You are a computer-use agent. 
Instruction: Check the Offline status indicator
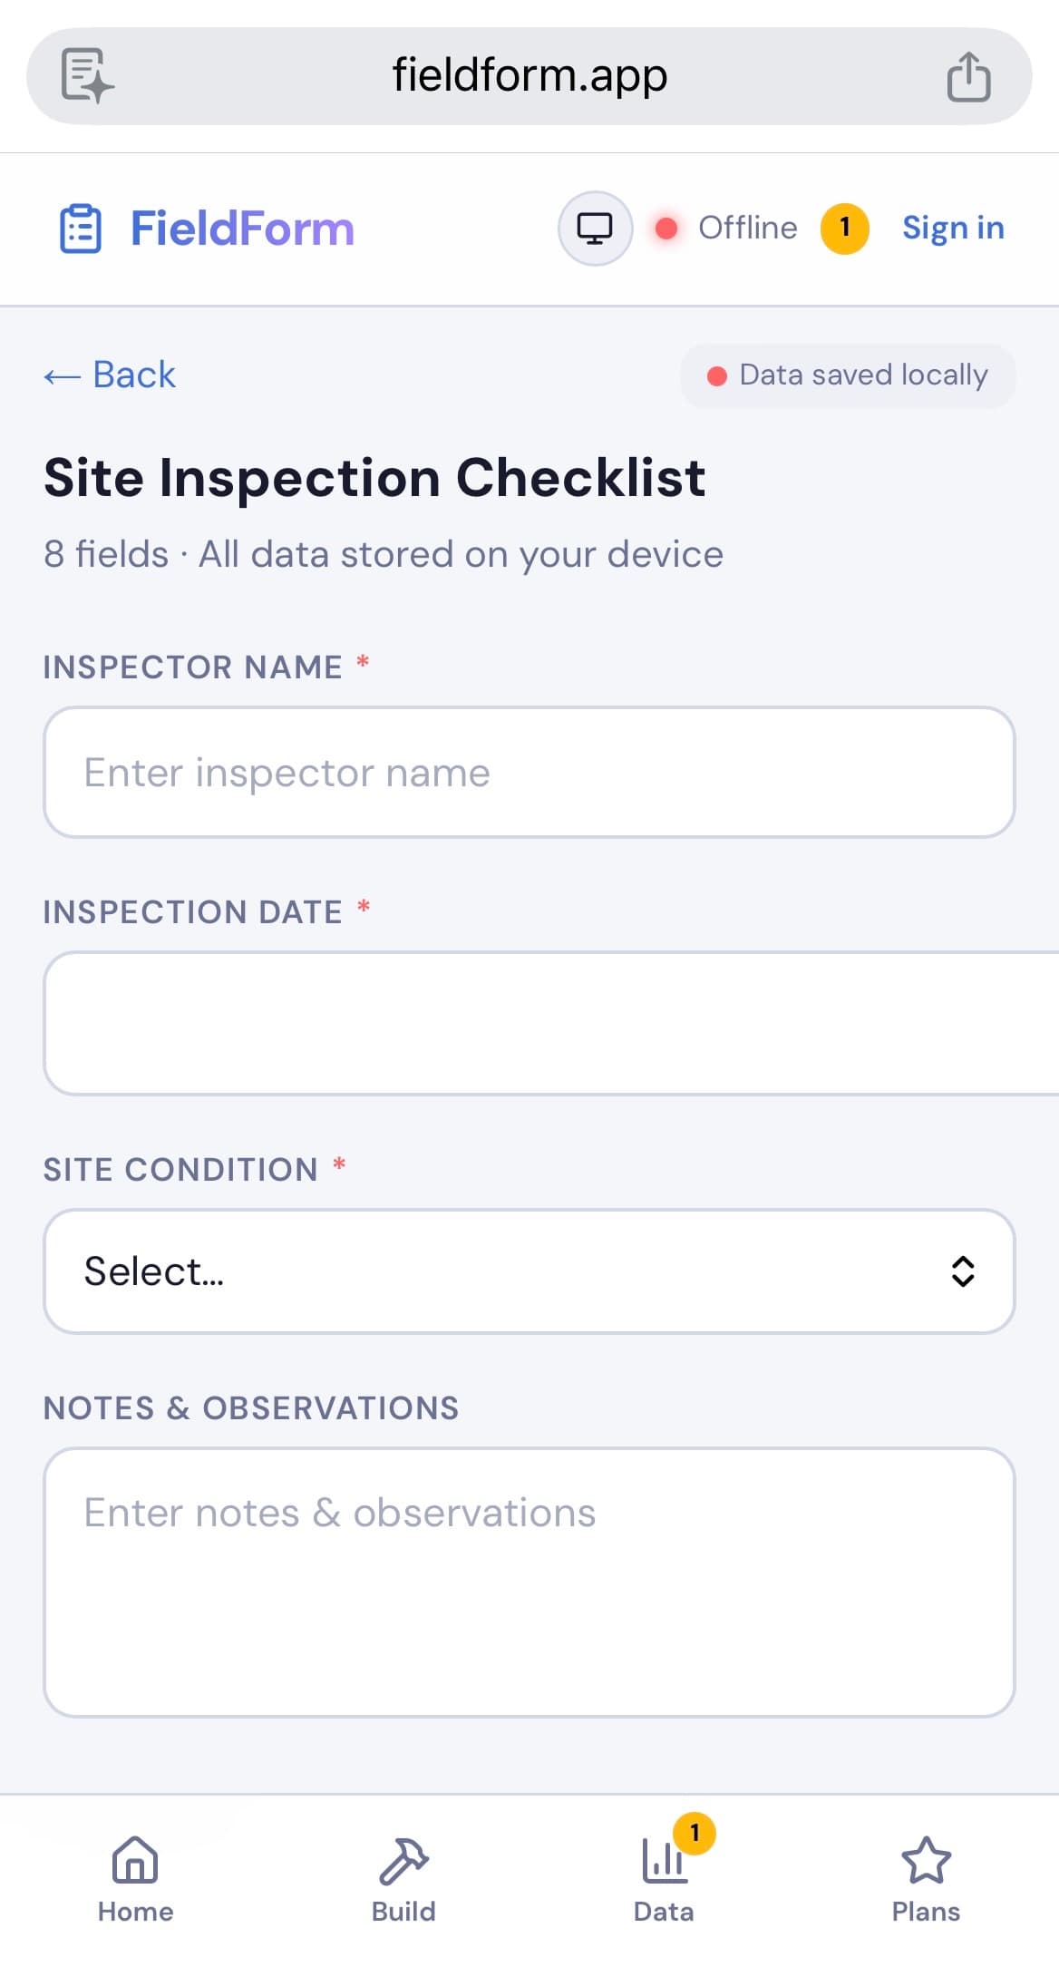(x=747, y=228)
